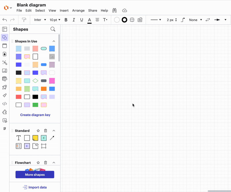Collapse the Shapes In Use section

pyautogui.click(x=54, y=41)
